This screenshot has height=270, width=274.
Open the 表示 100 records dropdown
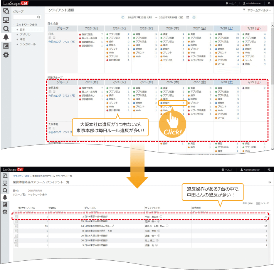[252, 203]
